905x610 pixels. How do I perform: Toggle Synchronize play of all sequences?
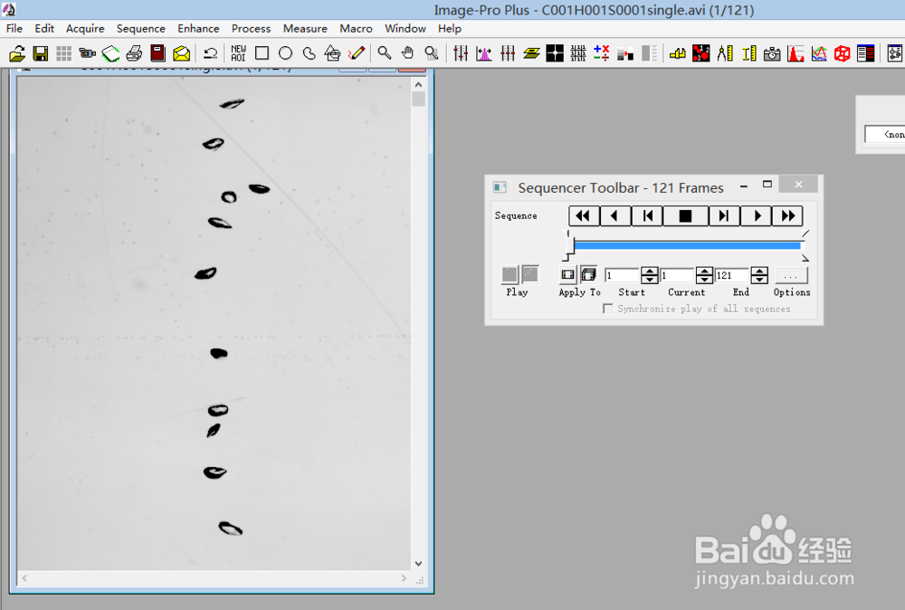(608, 309)
